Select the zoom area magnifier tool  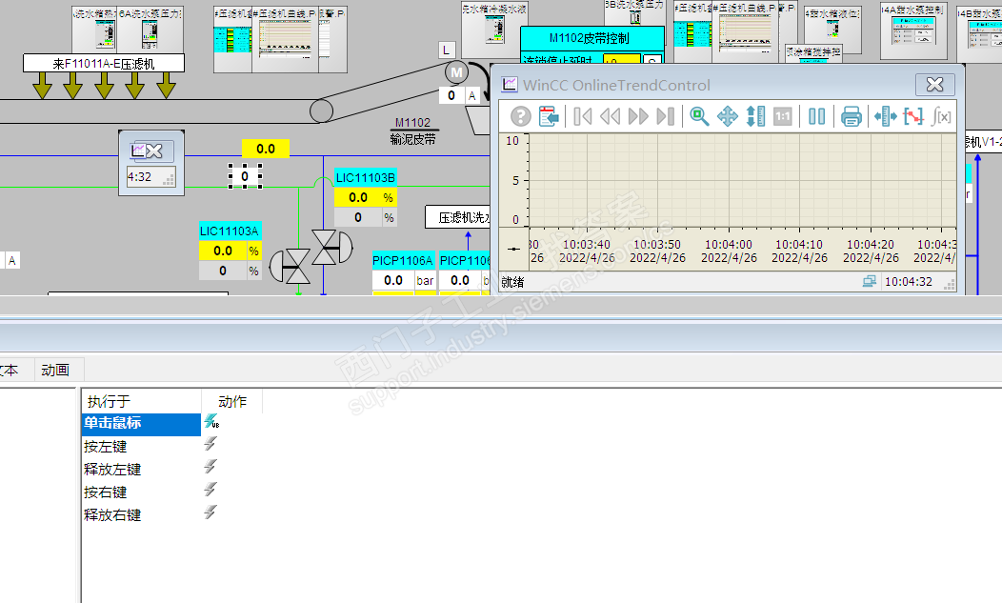[699, 116]
